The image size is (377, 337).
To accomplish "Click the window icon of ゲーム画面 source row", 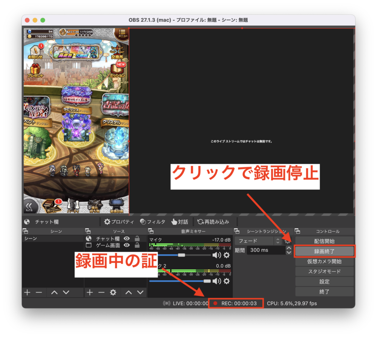I will 89,245.
